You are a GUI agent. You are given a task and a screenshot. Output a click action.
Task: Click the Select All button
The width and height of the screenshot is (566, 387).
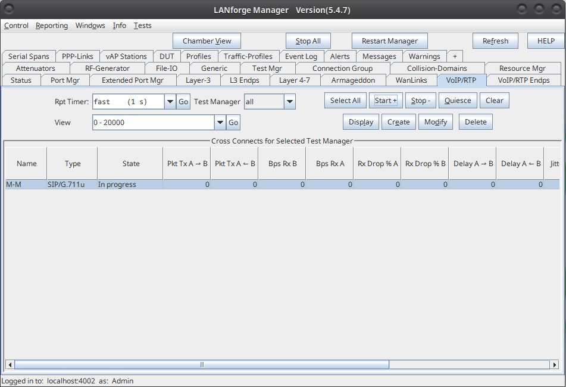point(345,101)
